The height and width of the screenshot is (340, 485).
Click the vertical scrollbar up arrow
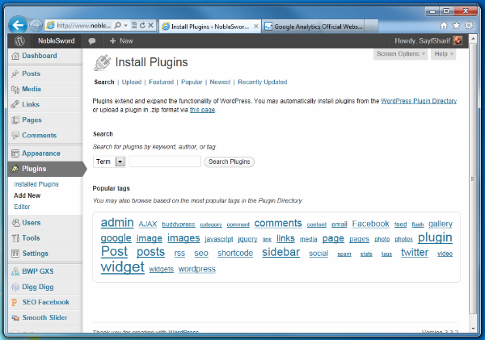(473, 40)
